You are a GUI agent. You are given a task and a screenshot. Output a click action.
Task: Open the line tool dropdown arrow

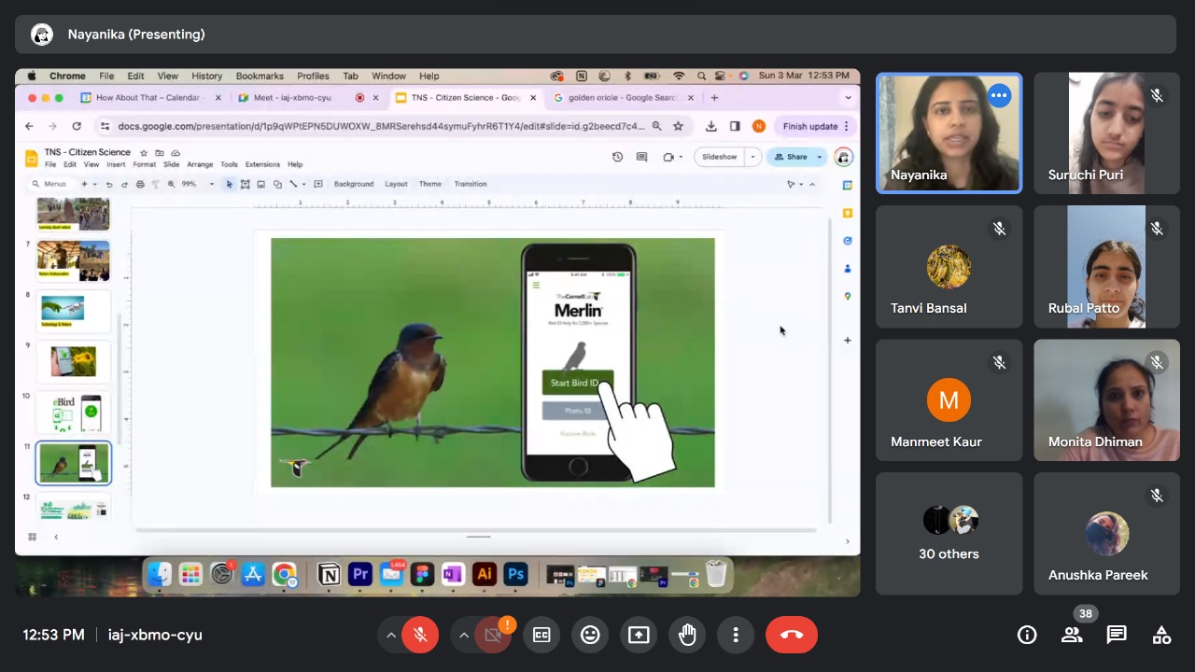(x=303, y=184)
